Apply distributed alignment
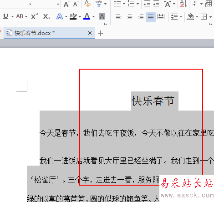The height and width of the screenshot is (202, 214). click(161, 17)
